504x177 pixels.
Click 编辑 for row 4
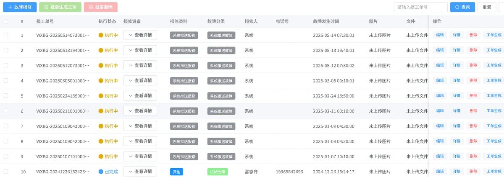tap(440, 80)
